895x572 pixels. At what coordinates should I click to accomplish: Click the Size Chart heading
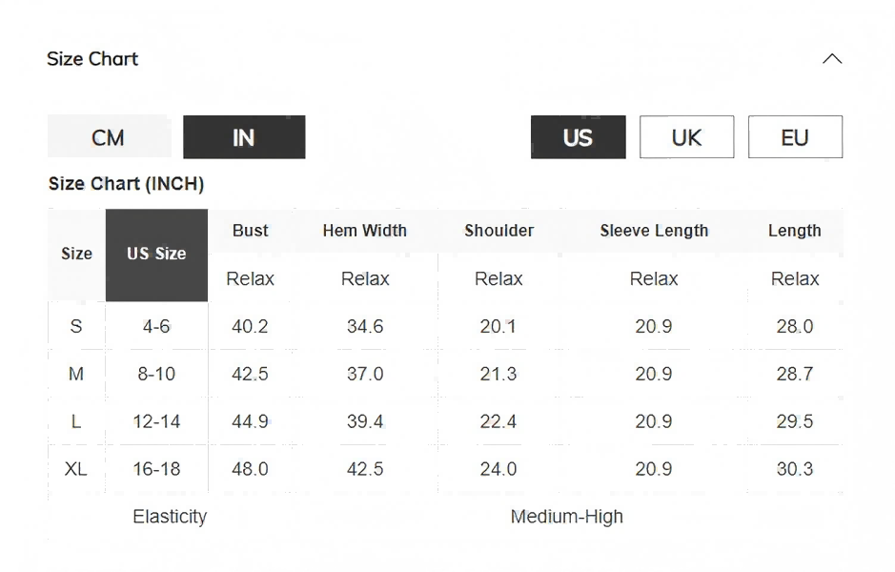[92, 59]
